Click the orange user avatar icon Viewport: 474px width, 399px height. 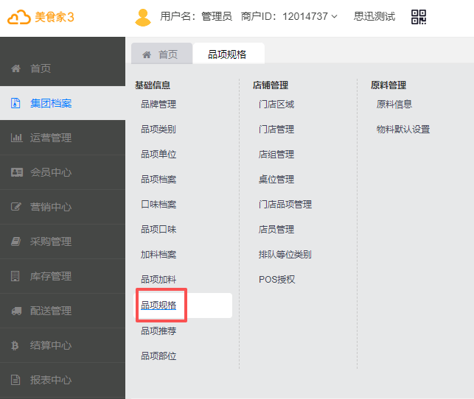point(144,17)
